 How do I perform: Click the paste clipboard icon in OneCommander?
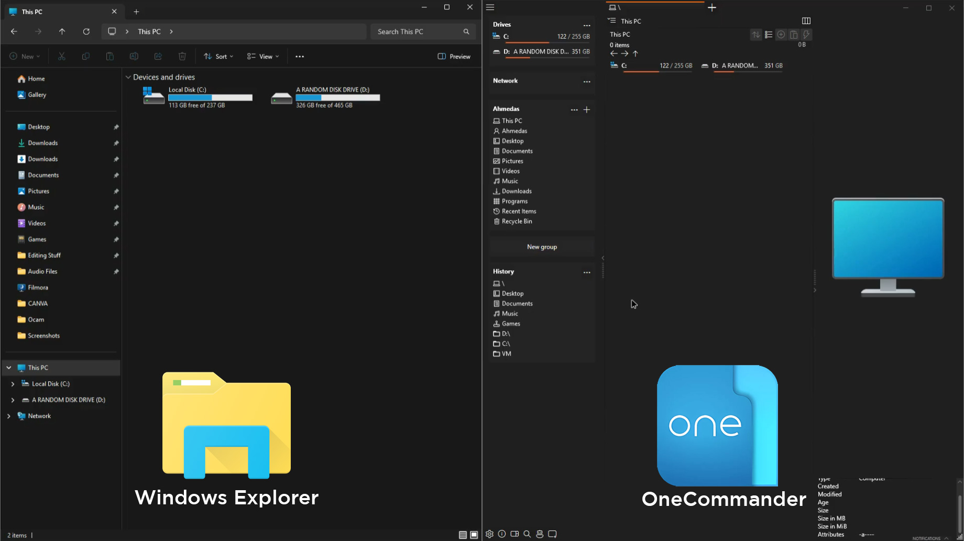[794, 35]
